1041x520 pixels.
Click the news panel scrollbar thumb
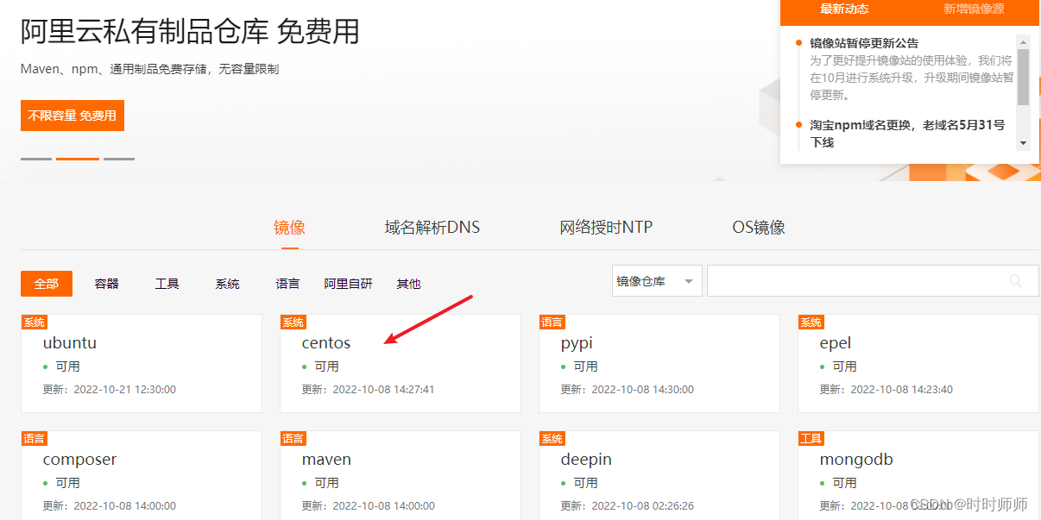tap(1023, 76)
